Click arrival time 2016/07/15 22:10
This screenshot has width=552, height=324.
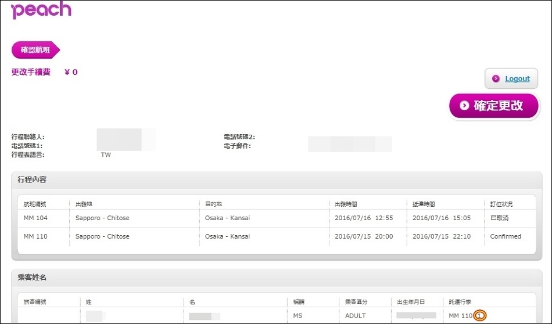[x=442, y=236]
